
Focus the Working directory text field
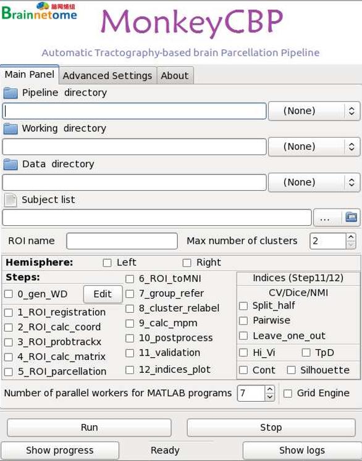[134, 147]
